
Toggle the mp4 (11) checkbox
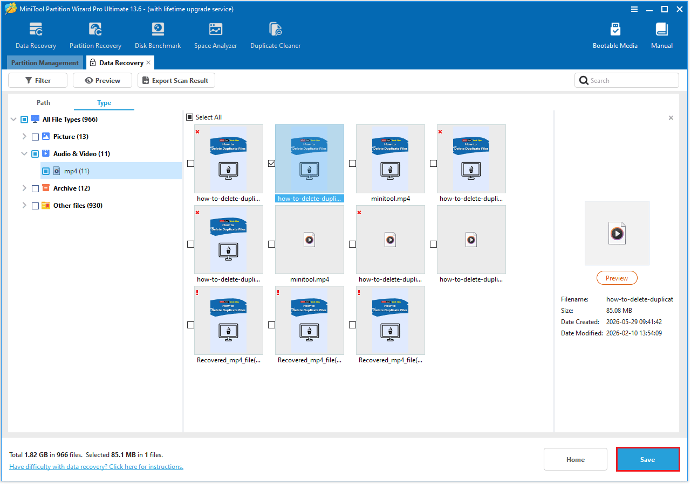click(46, 171)
